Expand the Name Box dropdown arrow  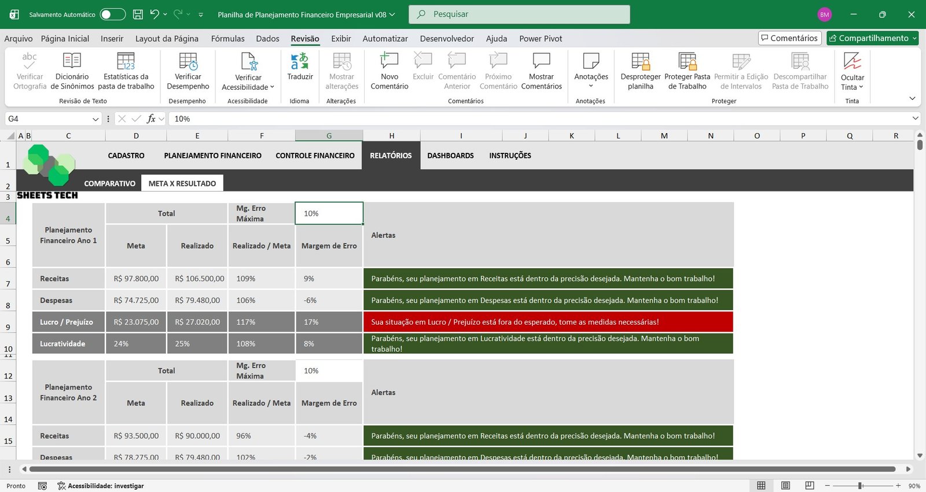click(95, 119)
